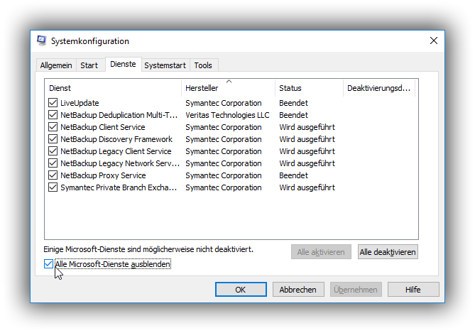
Task: Click Veritas Technologies LLC manufacturer cell
Action: (227, 115)
